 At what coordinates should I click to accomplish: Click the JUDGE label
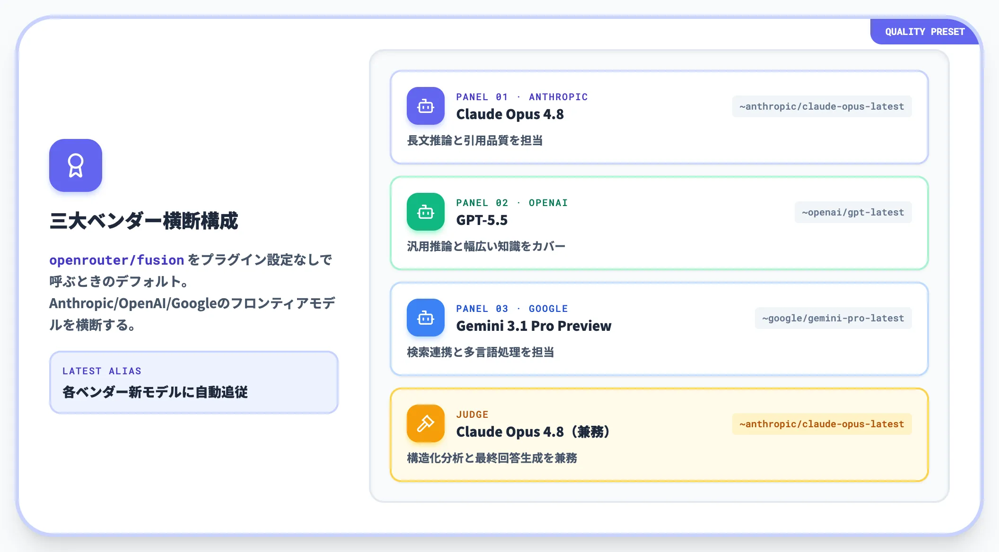472,414
